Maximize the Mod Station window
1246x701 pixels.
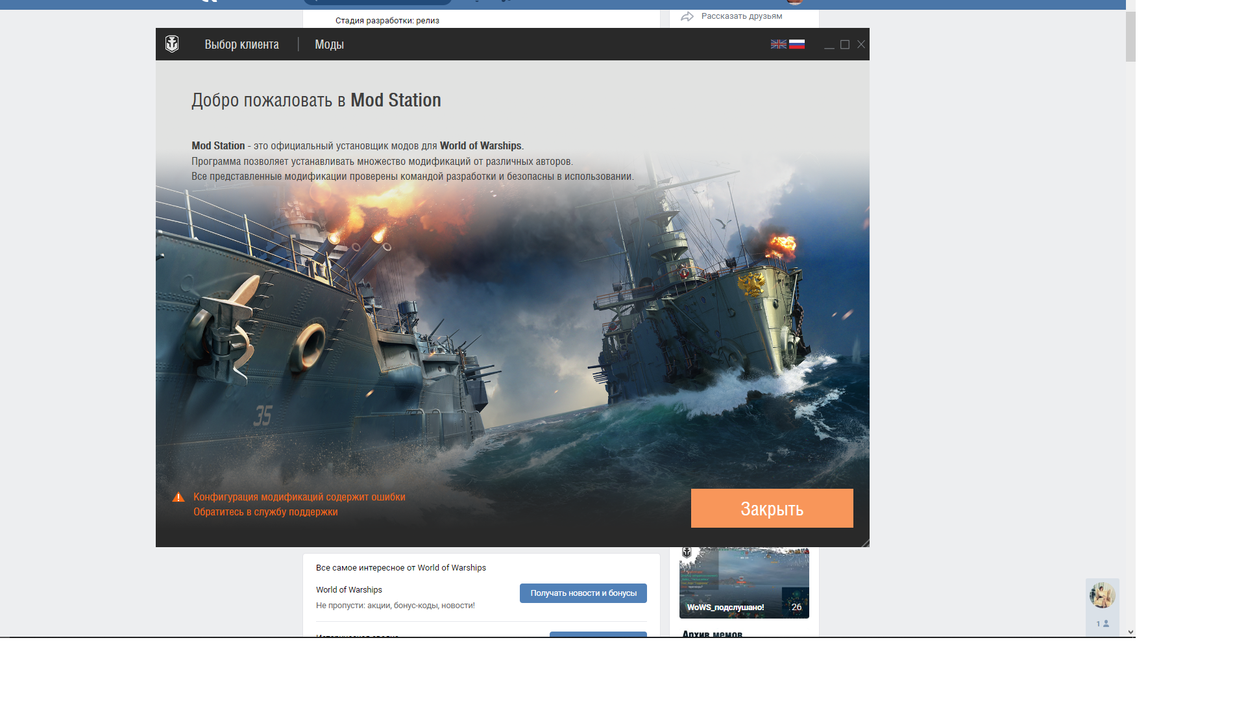pyautogui.click(x=845, y=45)
